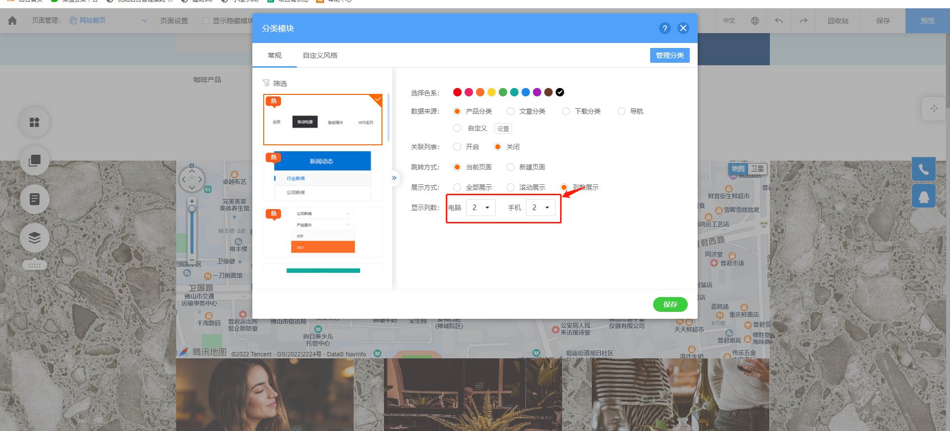The width and height of the screenshot is (950, 431).
Task: Select the 新闻动态 blue style thumbnail
Action: pyautogui.click(x=323, y=176)
